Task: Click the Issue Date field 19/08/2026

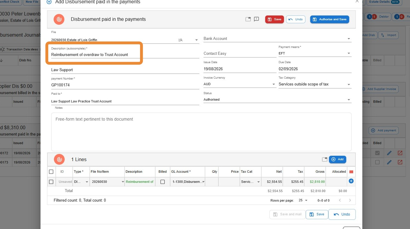Action: click(240, 69)
